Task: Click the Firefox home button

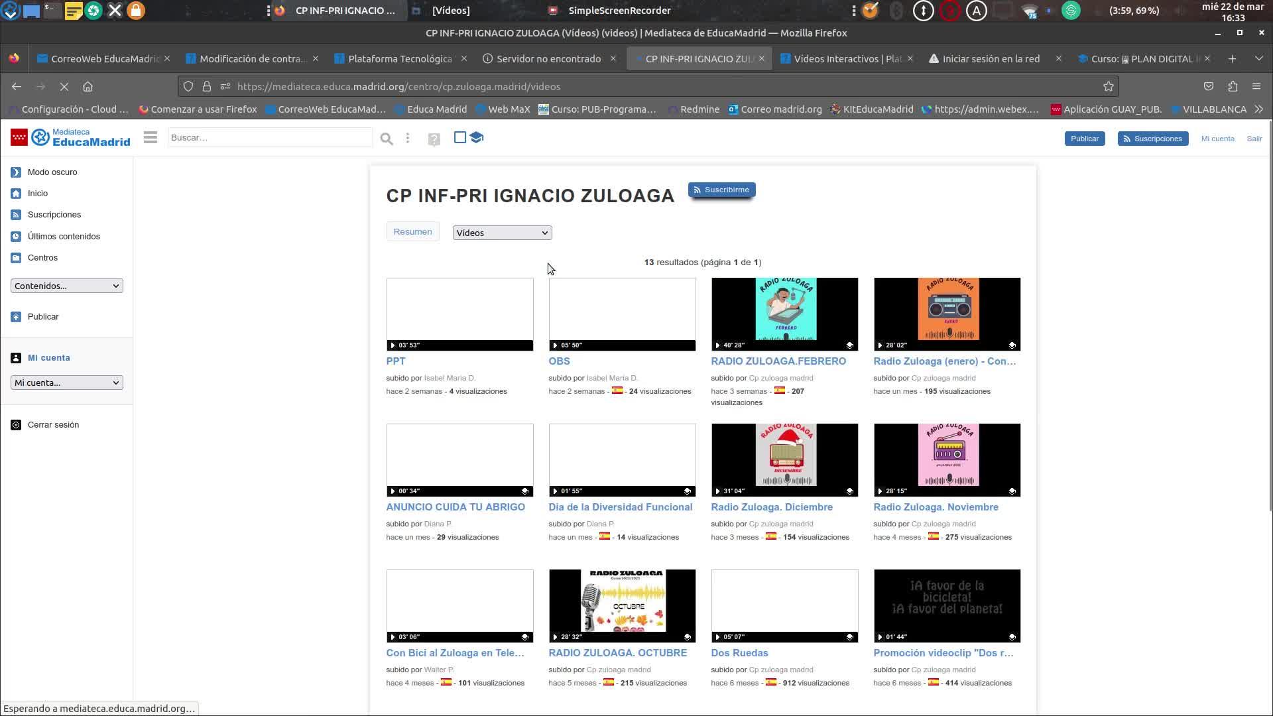Action: [x=88, y=86]
